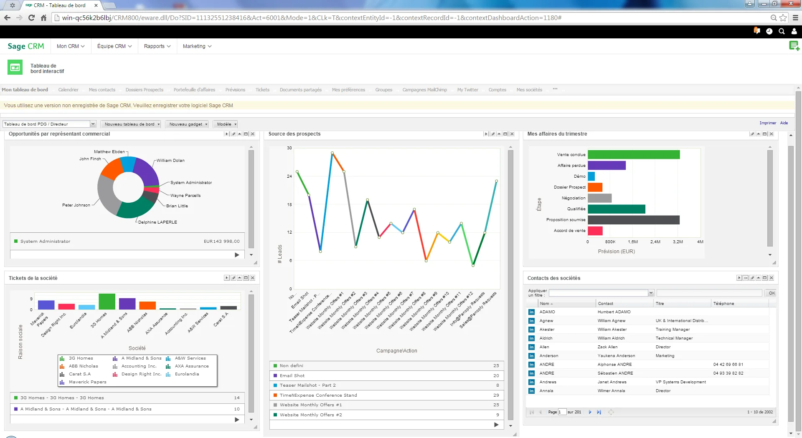Screen dimensions: 802x438
Task: Open the Appliquer un filtre combo box
Action: tap(601, 293)
